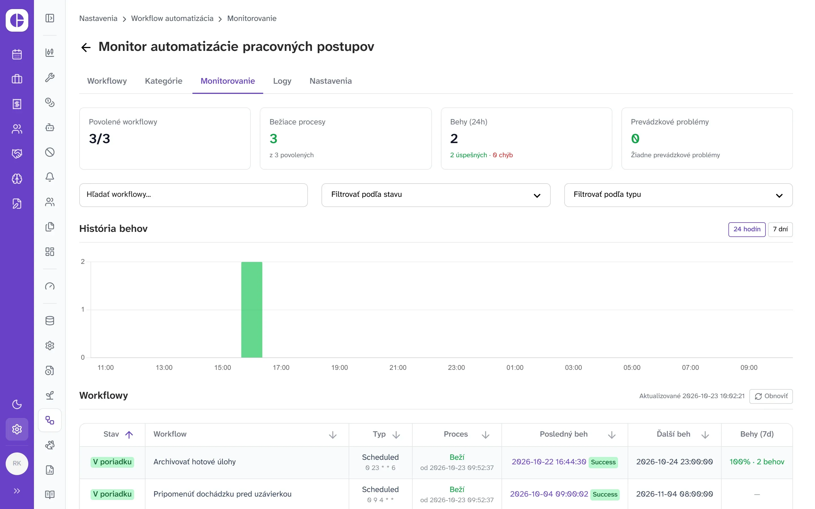This screenshot has height=509, width=815.
Task: Open Workflow automatizácia breadcrumb link
Action: click(172, 18)
